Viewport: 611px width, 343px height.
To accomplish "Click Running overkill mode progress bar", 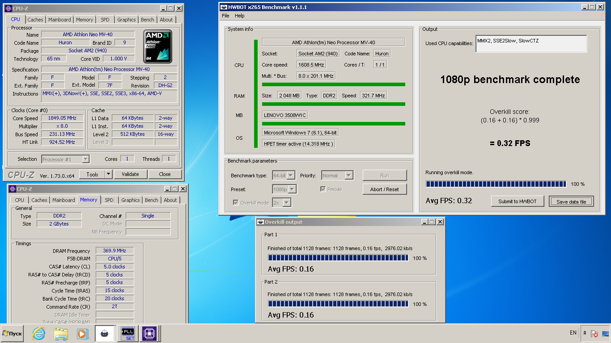I will (496, 184).
